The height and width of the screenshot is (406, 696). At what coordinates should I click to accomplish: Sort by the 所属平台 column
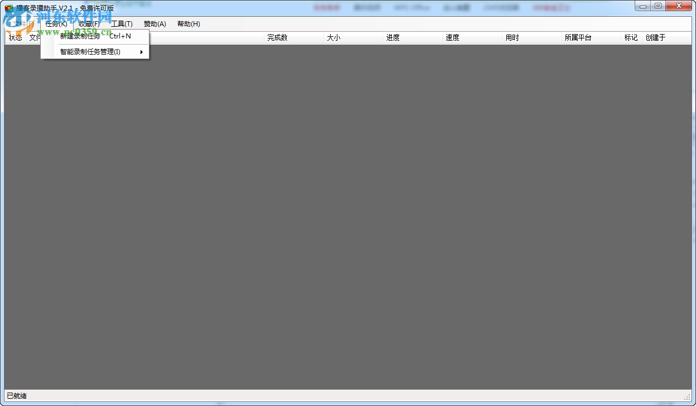(577, 37)
